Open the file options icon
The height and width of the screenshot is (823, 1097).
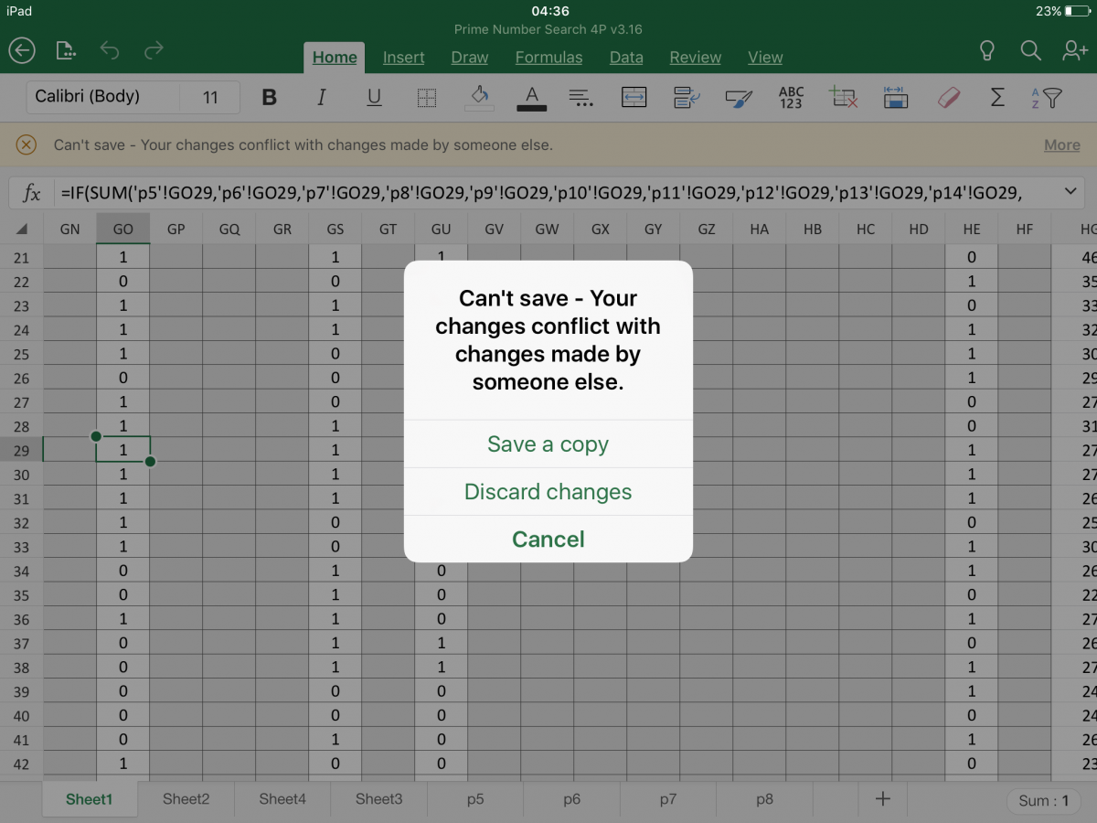point(66,51)
